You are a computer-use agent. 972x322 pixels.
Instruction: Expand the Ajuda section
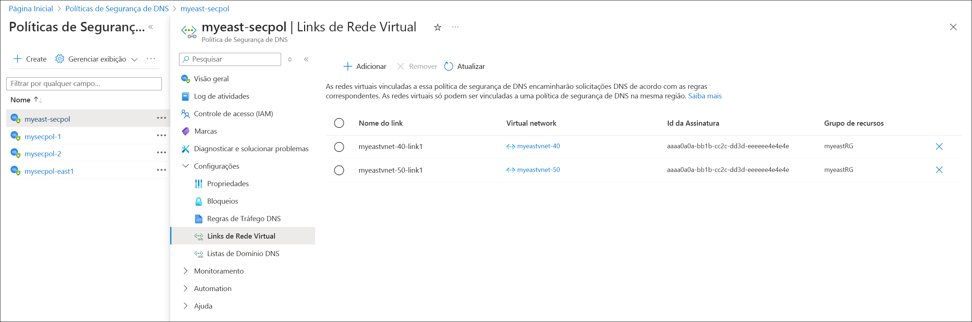pos(185,306)
